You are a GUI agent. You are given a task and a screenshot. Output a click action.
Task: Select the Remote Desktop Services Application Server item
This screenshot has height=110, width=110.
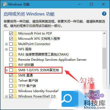[52, 60]
